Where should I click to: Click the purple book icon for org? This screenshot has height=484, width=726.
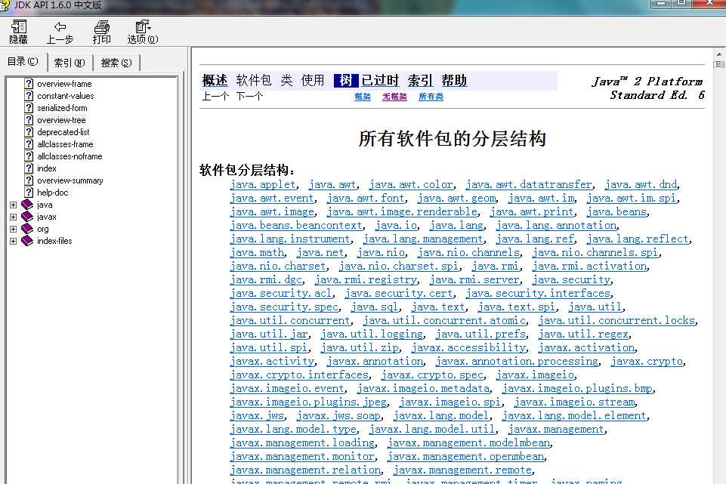pyautogui.click(x=27, y=228)
